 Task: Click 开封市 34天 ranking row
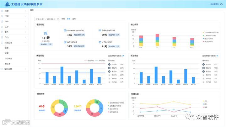coord(116,64)
